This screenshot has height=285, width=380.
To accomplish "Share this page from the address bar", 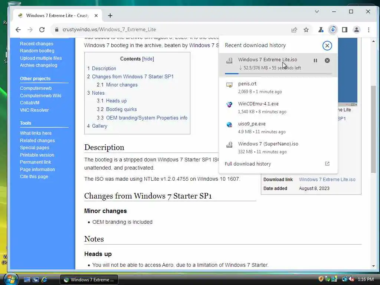I will pyautogui.click(x=294, y=30).
